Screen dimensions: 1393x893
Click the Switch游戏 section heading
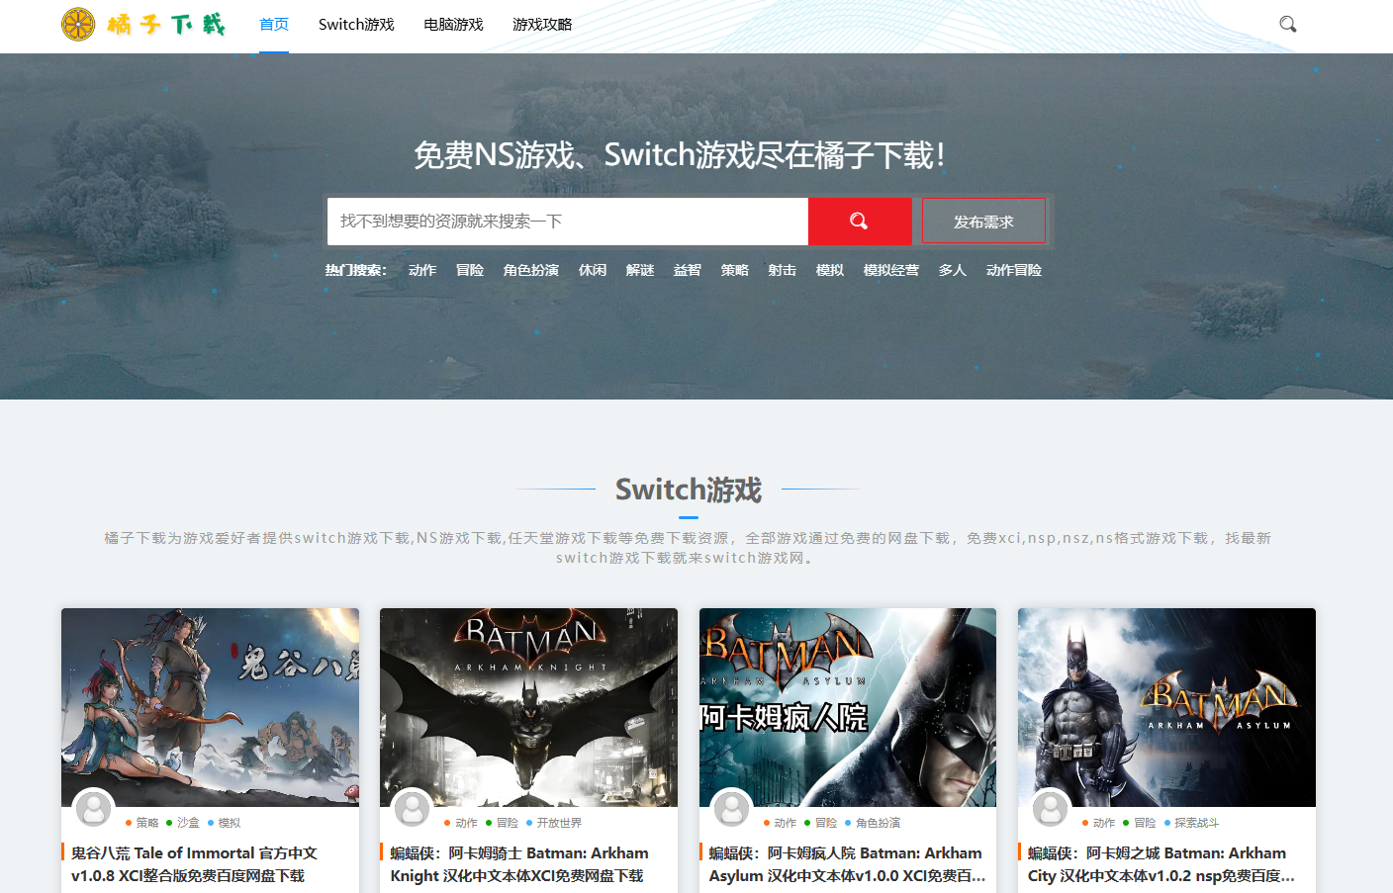coord(689,490)
